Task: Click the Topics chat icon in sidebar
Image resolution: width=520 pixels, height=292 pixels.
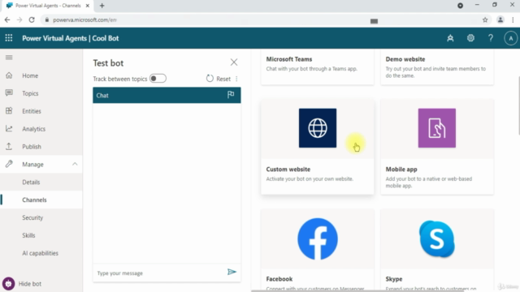Action: tap(9, 93)
